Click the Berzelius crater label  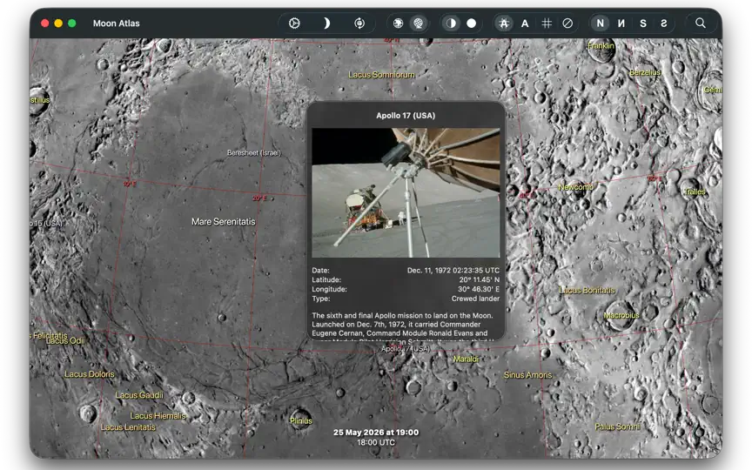pos(645,72)
